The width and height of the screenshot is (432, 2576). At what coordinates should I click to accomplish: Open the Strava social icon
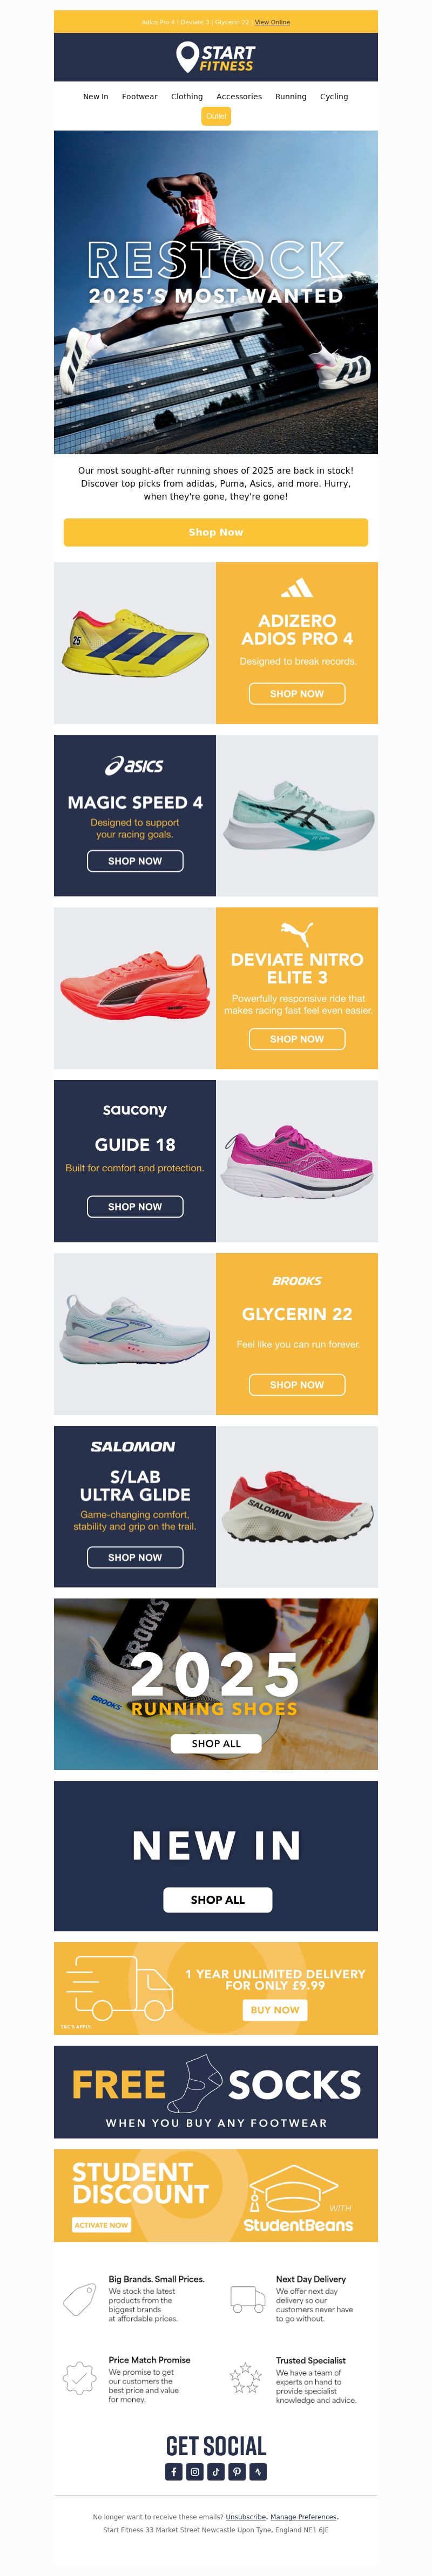pos(258,2471)
